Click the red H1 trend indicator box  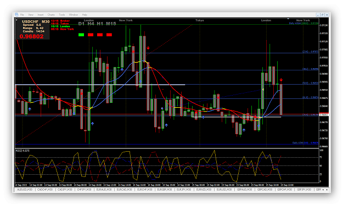click(100, 35)
